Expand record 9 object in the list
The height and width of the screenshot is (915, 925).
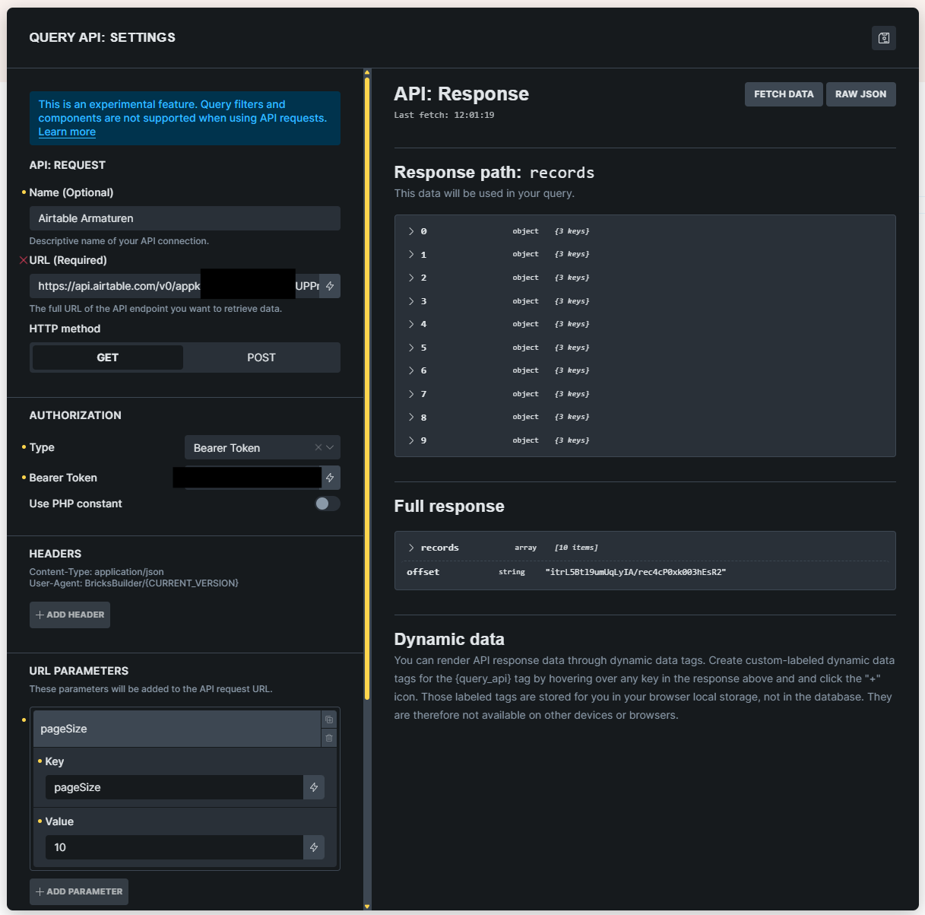click(411, 440)
